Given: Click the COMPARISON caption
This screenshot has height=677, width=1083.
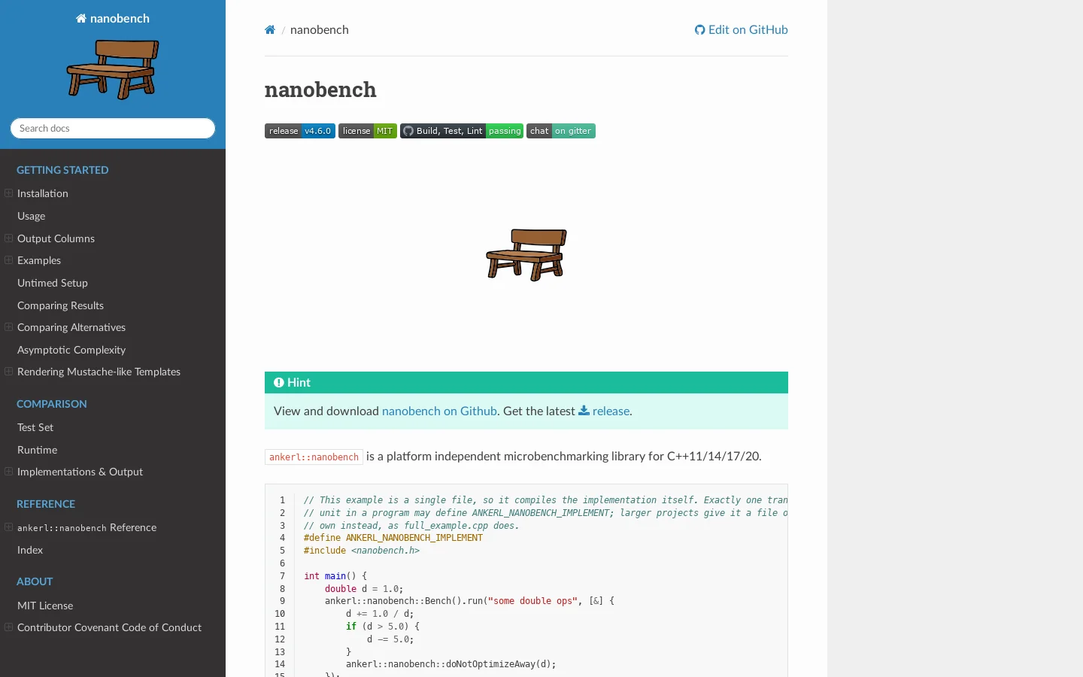Looking at the screenshot, I should pos(52,404).
